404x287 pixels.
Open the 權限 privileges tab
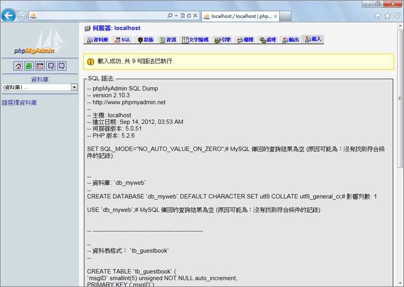[x=245, y=40]
